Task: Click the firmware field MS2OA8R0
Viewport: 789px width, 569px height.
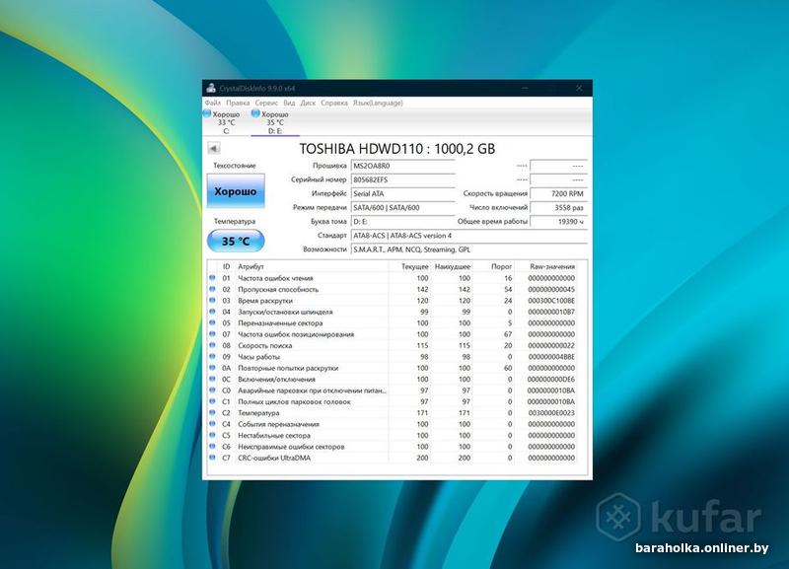Action: coord(403,166)
